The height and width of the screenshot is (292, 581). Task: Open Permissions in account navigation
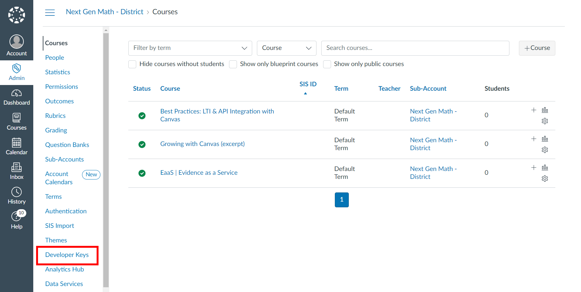(61, 87)
